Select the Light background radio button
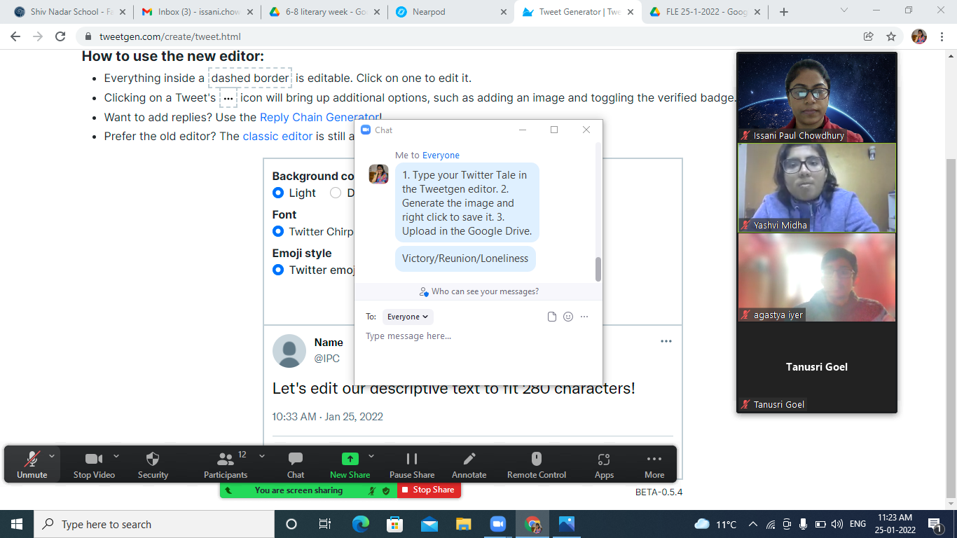The height and width of the screenshot is (538, 957). pyautogui.click(x=278, y=193)
